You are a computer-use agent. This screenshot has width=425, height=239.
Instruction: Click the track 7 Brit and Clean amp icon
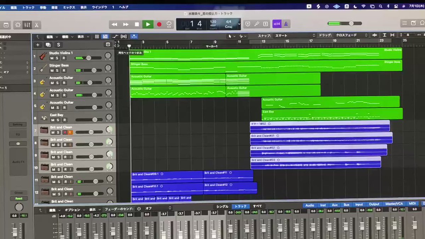click(44, 130)
